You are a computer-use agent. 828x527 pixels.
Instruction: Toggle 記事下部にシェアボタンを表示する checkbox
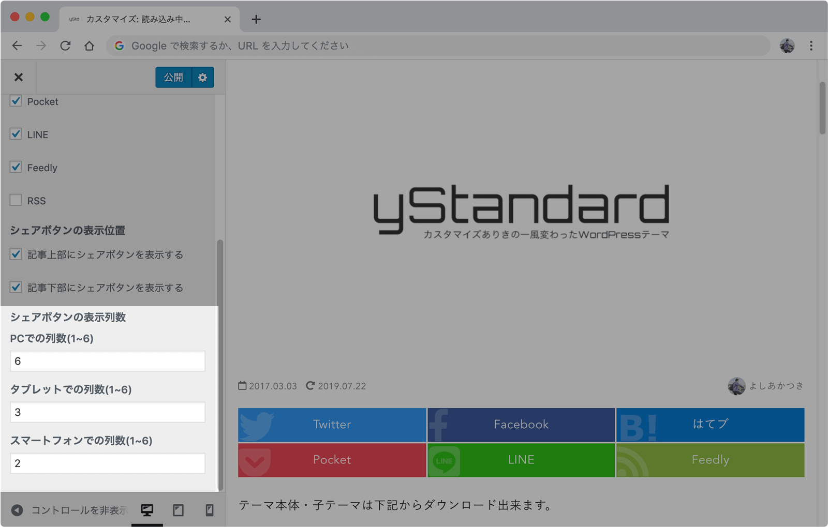(16, 287)
